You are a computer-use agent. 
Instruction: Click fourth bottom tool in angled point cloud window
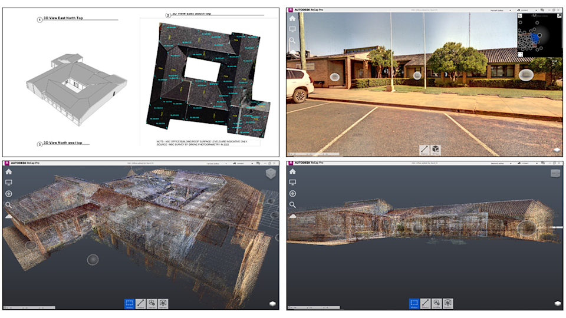click(x=163, y=304)
